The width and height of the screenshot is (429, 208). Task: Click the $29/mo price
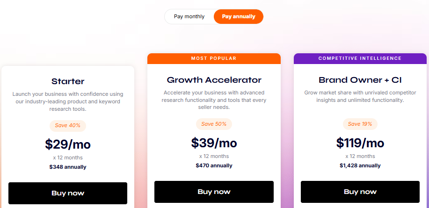68,144
